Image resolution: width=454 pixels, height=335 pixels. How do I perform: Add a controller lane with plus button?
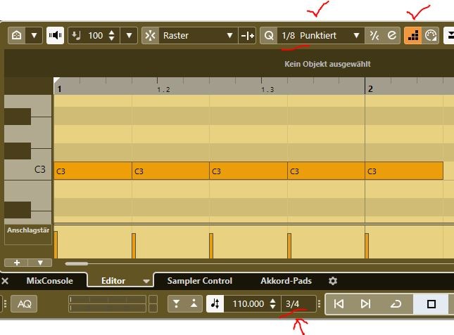tap(17, 263)
